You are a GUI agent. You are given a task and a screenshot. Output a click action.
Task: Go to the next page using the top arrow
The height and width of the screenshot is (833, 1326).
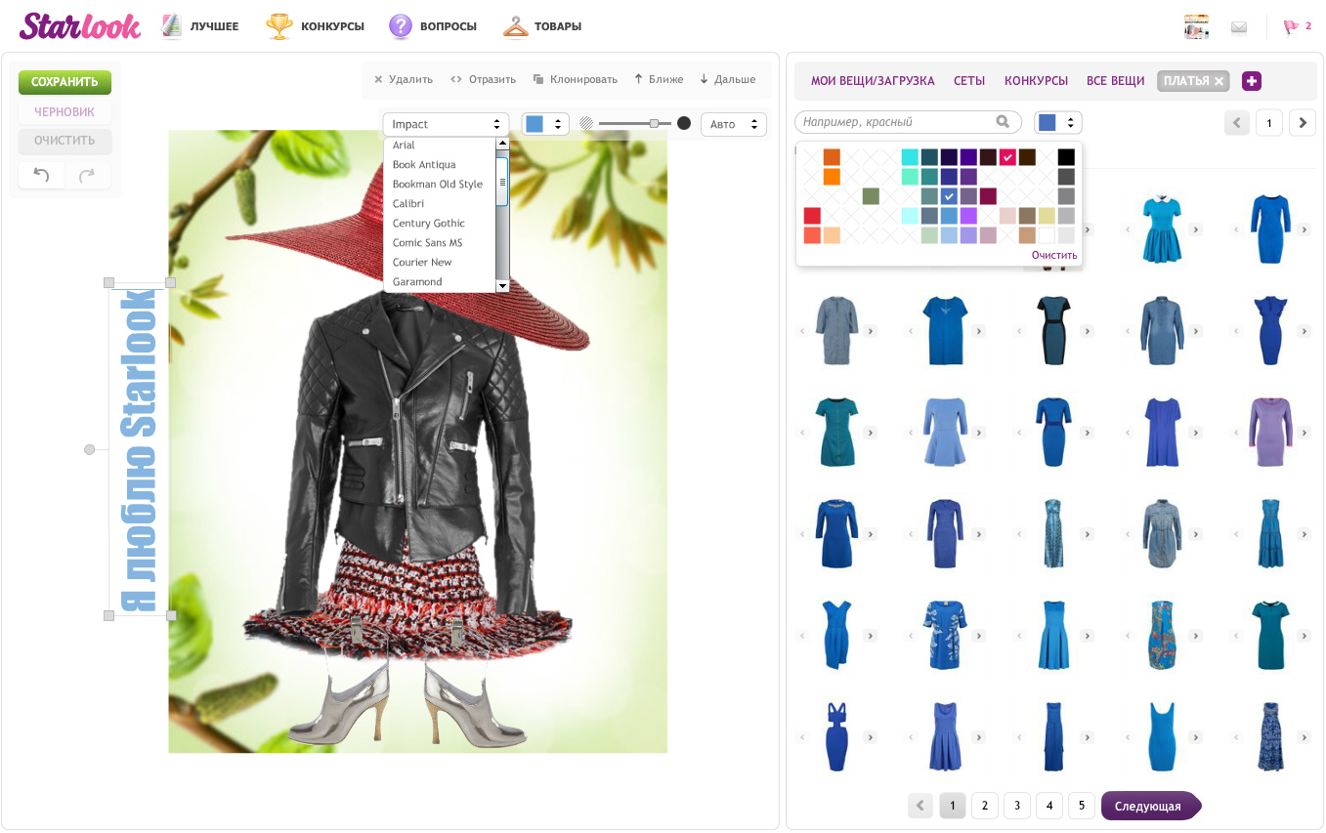click(1302, 122)
